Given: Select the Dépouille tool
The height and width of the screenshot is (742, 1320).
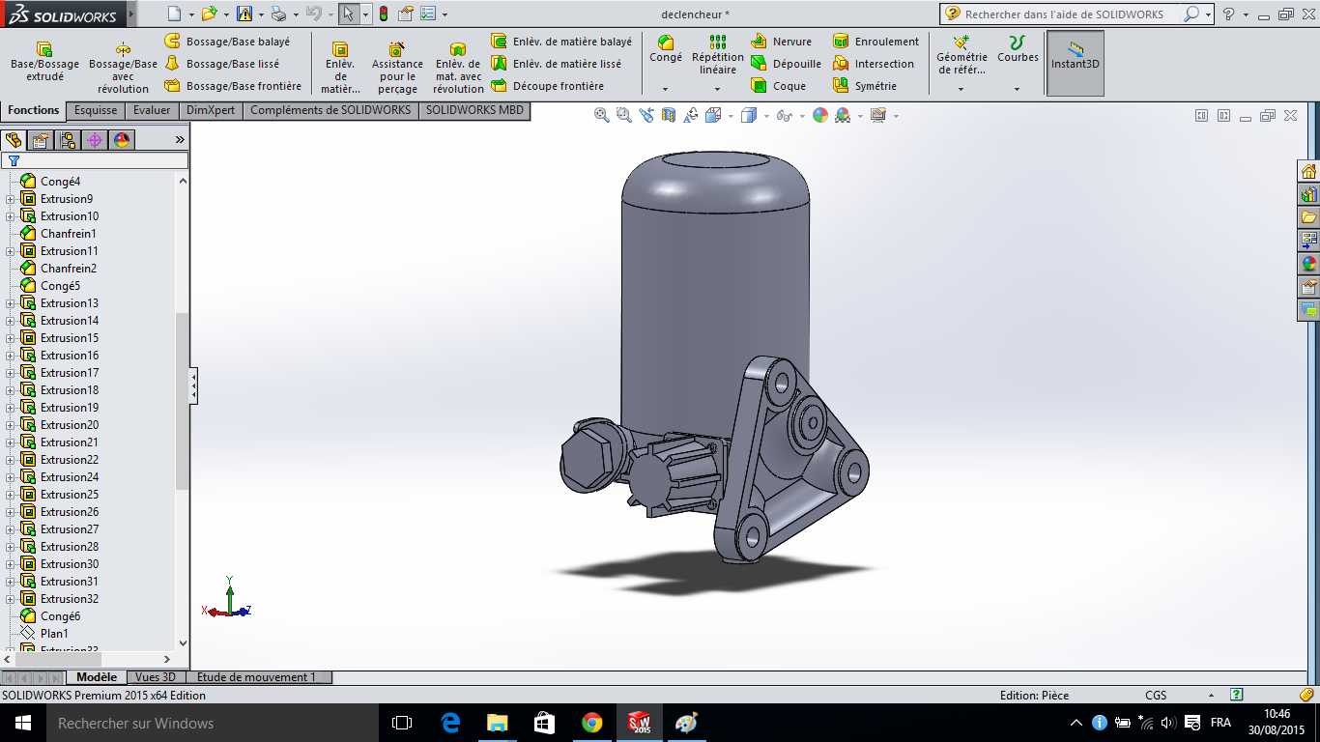Looking at the screenshot, I should pyautogui.click(x=786, y=64).
